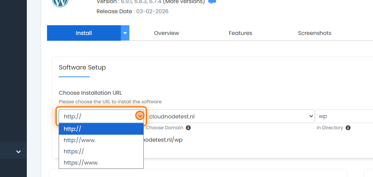The height and width of the screenshot is (177, 373).
Task: Expand the sidebar chevron item
Action: point(18,152)
